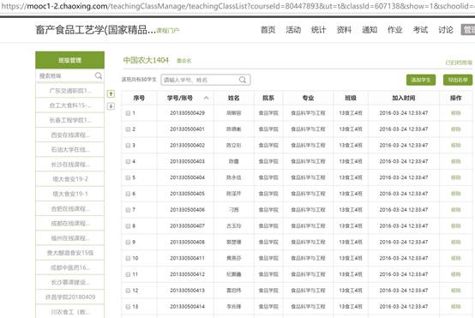This screenshot has width=475, height=318.
Task: Click the move-up arrow icon beside class list
Action: pyautogui.click(x=111, y=94)
